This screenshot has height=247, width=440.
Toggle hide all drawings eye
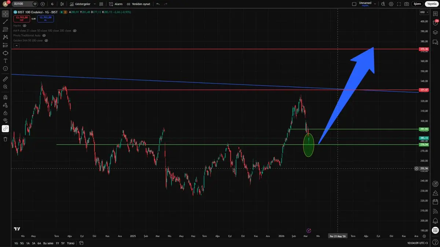(5, 120)
